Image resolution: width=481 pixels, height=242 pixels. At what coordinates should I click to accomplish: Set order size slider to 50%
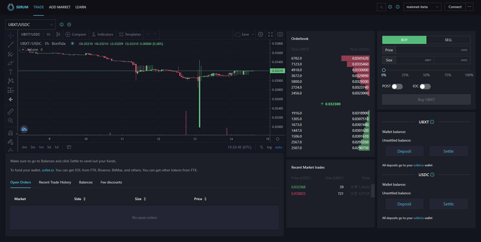click(426, 70)
